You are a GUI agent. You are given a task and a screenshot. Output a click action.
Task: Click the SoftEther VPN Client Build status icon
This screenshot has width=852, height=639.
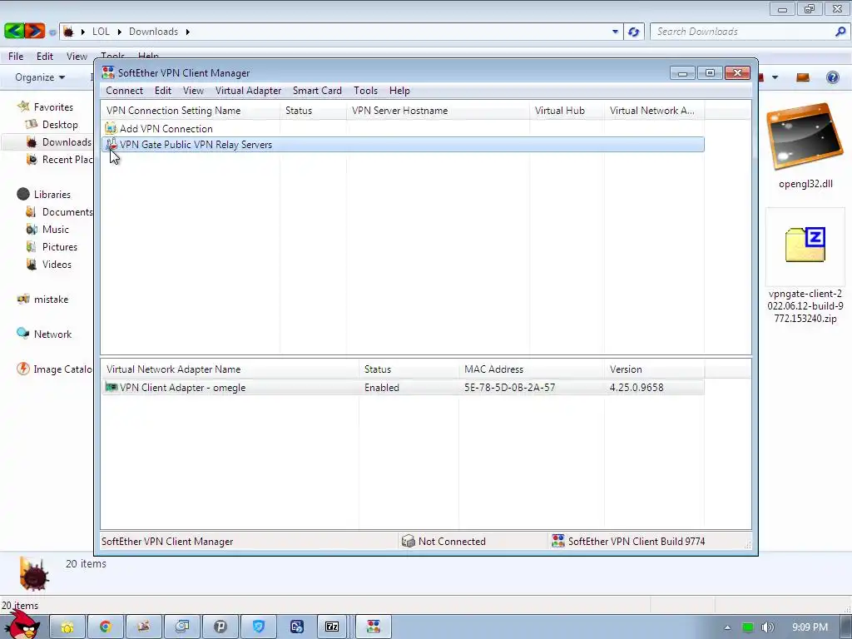(558, 541)
